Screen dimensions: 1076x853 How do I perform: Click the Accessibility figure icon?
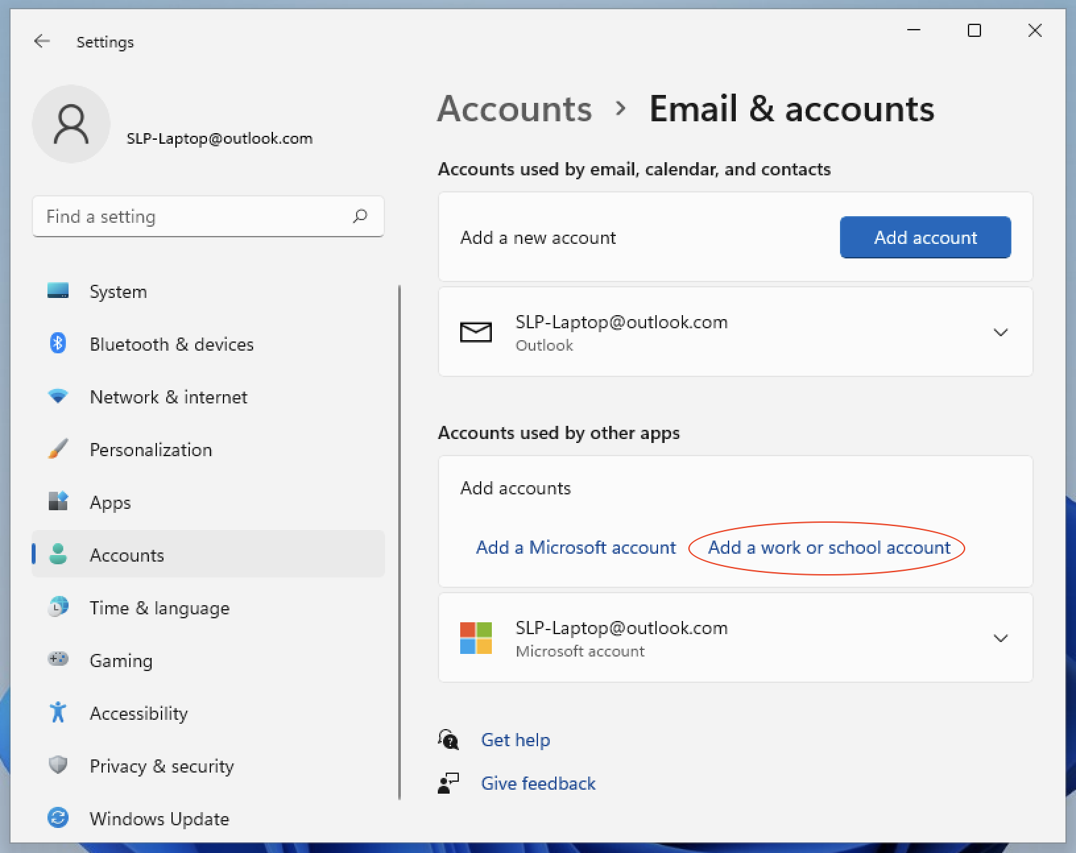[58, 713]
